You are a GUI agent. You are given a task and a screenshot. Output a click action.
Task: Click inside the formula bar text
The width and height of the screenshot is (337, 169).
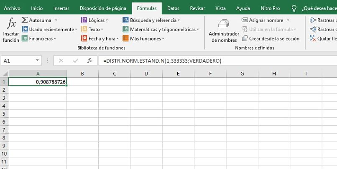[209, 61]
